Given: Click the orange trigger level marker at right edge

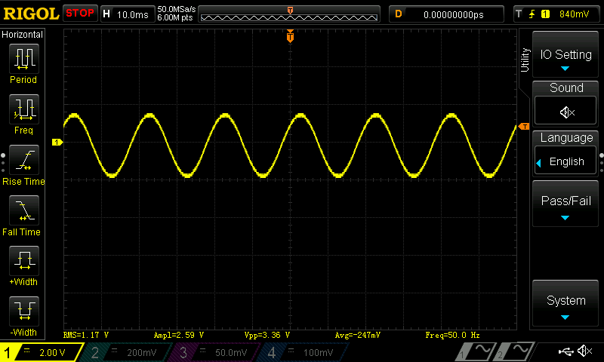Looking at the screenshot, I should [524, 127].
